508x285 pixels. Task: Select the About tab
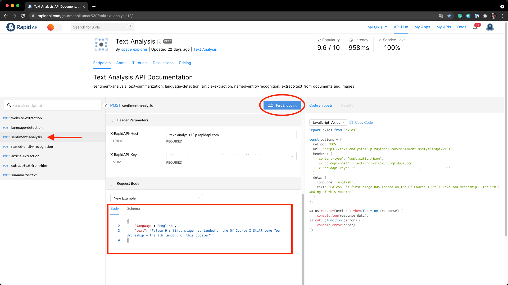coord(121,63)
